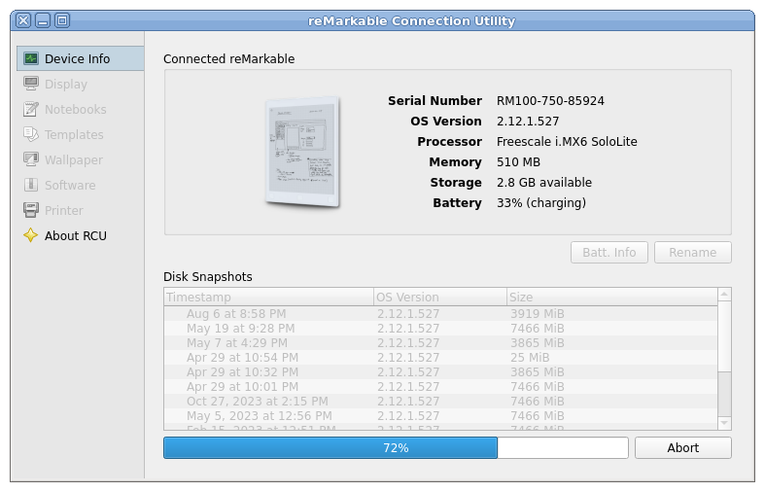Click the Device Info monitor icon
This screenshot has width=765, height=492.
pyautogui.click(x=31, y=58)
